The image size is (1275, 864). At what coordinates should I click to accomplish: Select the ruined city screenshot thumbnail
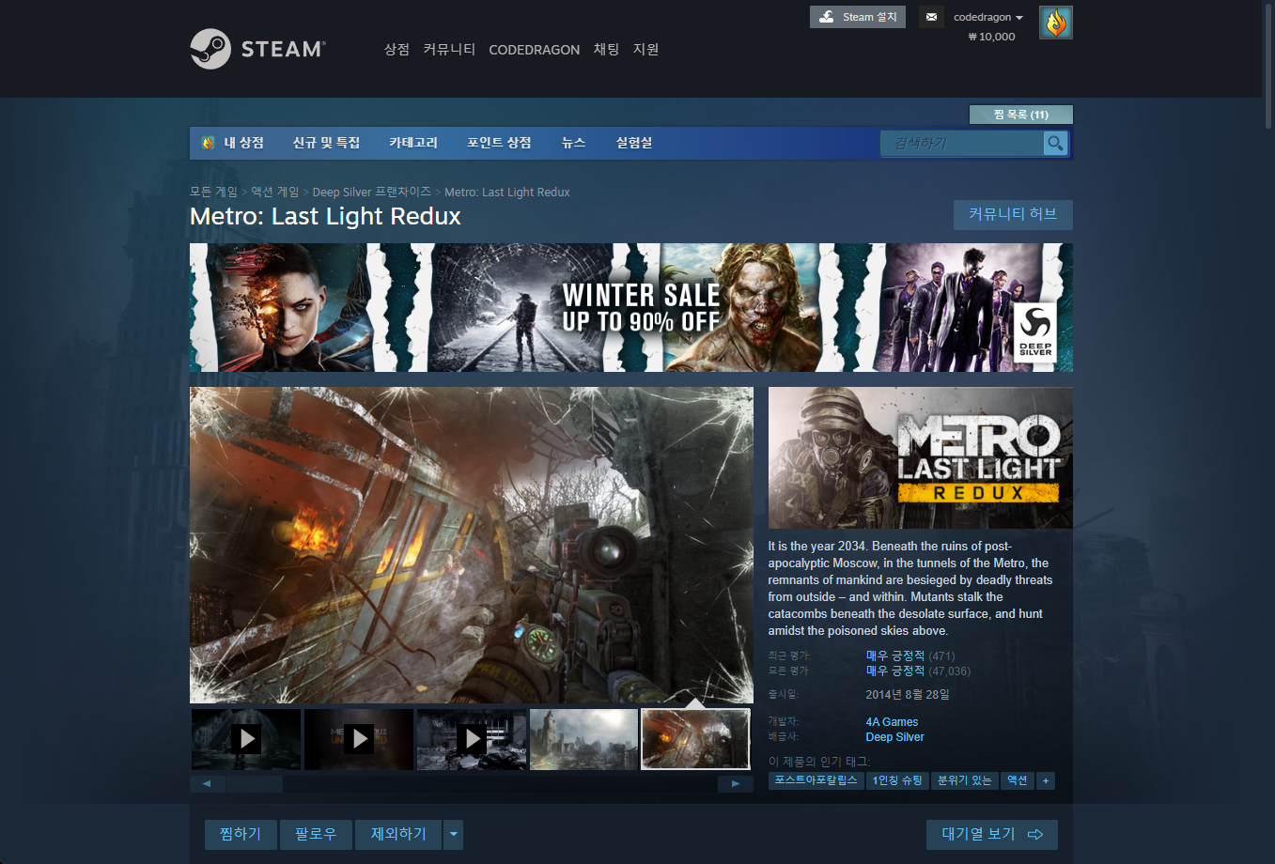(584, 740)
